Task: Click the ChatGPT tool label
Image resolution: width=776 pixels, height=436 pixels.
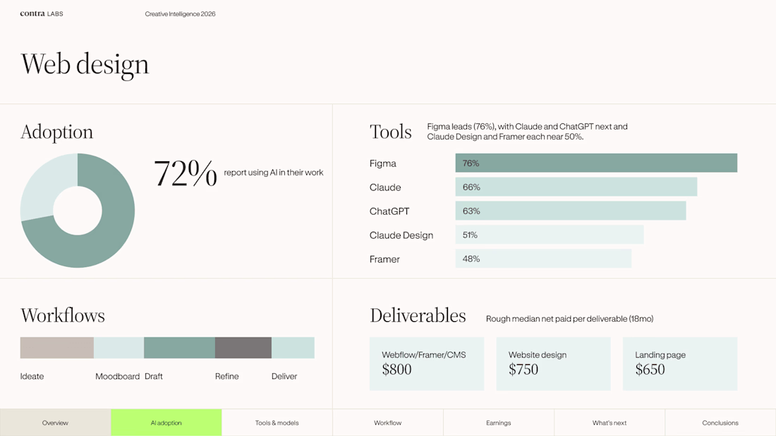Action: pos(389,211)
